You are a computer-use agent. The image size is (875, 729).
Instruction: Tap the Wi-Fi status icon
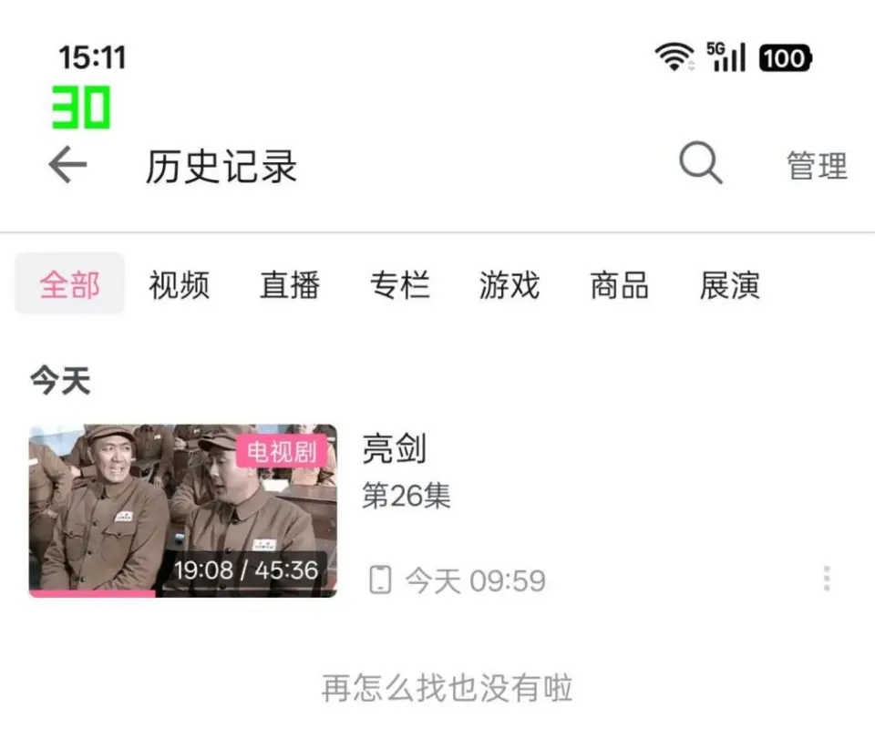pos(674,56)
